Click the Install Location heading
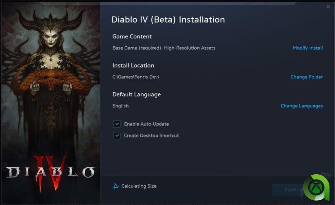The image size is (335, 205). [133, 66]
